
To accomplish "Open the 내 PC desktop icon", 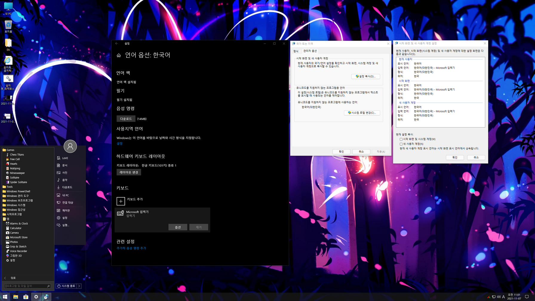I will pyautogui.click(x=8, y=9).
